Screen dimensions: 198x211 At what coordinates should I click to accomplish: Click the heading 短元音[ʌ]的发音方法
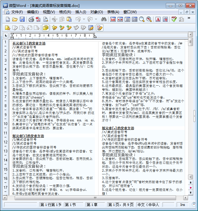coord(118,128)
